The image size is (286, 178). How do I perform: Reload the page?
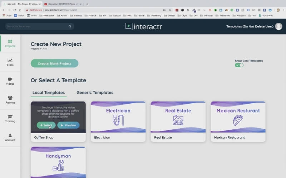[x=15, y=10]
